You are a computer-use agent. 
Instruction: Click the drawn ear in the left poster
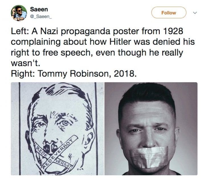pos(89,139)
